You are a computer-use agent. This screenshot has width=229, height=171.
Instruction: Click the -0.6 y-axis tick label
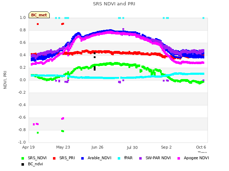pyautogui.click(x=22, y=118)
